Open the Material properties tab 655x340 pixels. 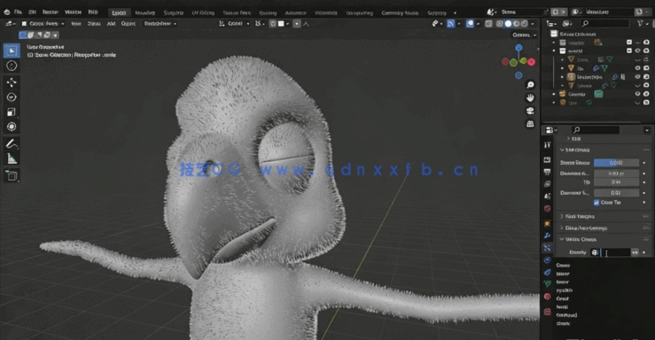coord(547,297)
